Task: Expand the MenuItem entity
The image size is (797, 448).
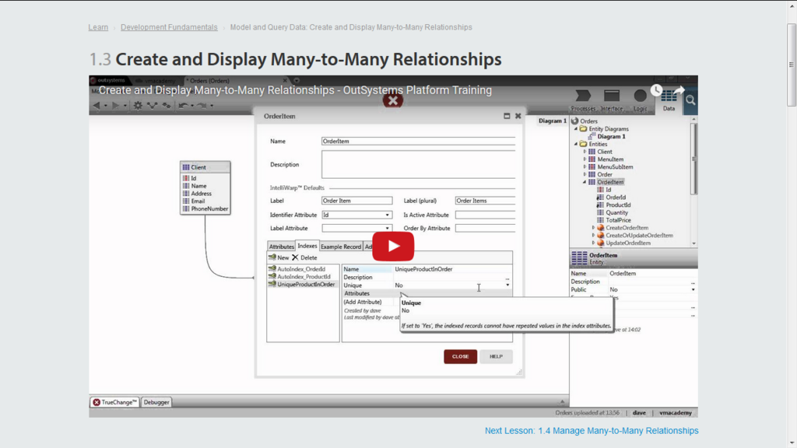Action: (x=585, y=159)
